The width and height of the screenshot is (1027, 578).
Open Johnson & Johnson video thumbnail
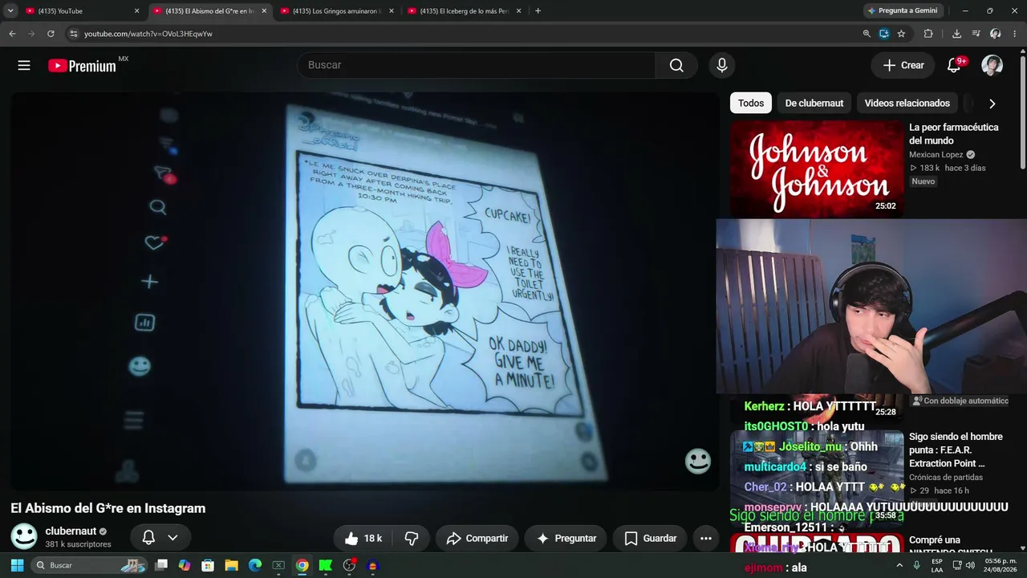pos(817,168)
